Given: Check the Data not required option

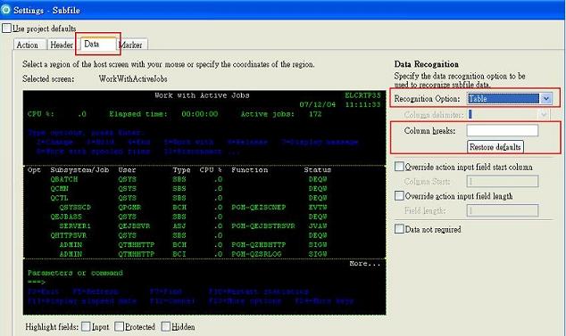Looking at the screenshot, I should click(x=399, y=229).
